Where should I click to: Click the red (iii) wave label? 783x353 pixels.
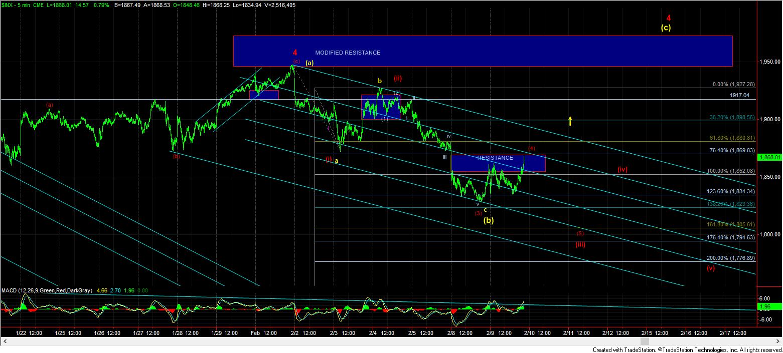(x=580, y=244)
